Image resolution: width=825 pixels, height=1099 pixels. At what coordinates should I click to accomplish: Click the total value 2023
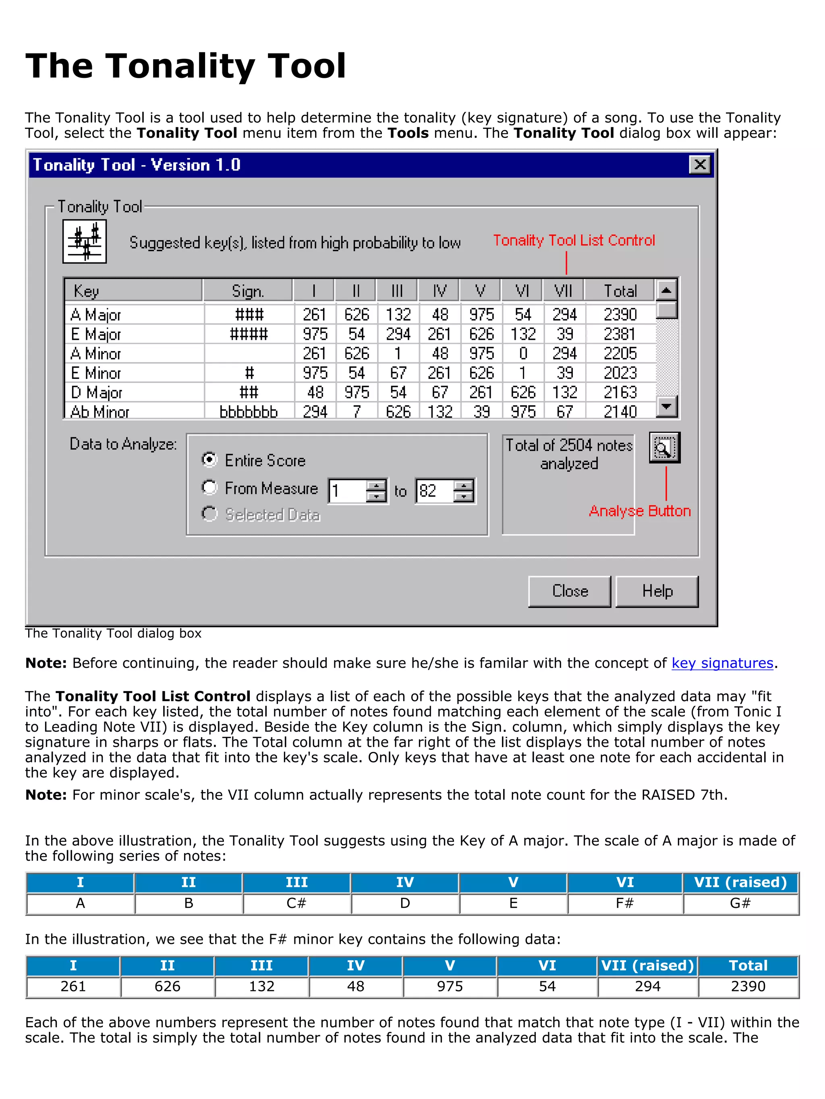click(x=620, y=373)
